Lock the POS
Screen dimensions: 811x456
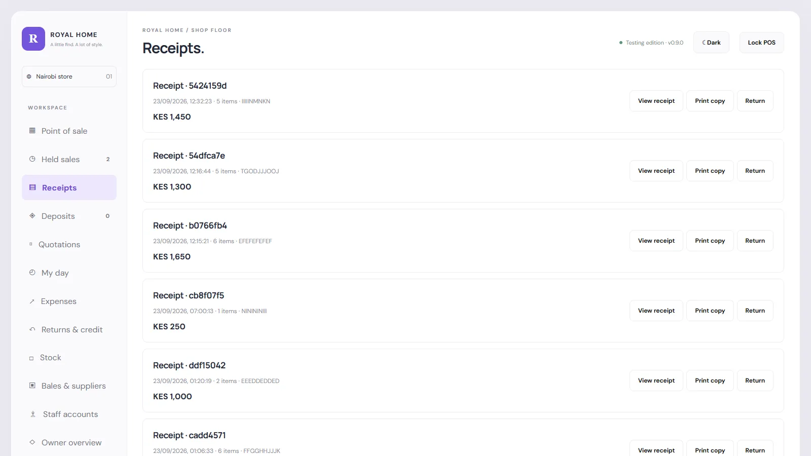[762, 43]
